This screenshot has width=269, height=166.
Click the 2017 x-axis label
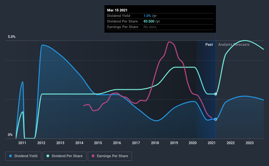[x=136, y=143]
